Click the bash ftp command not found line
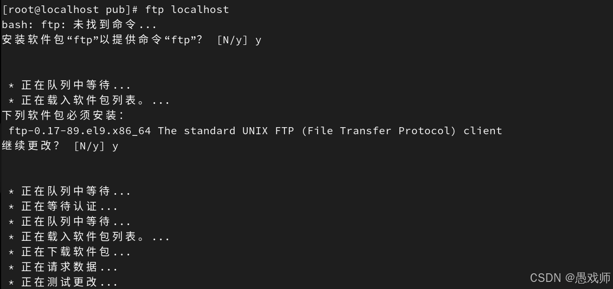Screen dimensions: 613x289 [x=79, y=24]
